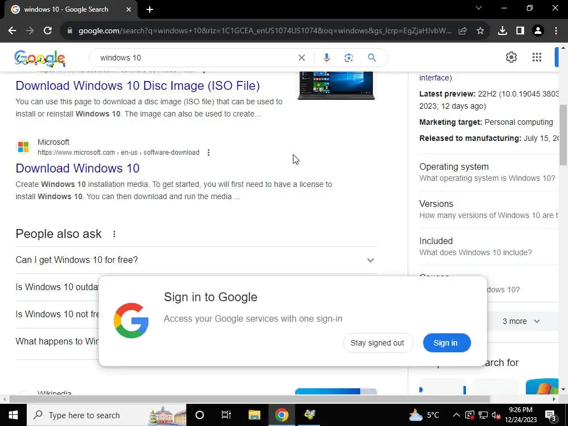
Task: Open Chrome downloads
Action: pos(503,31)
